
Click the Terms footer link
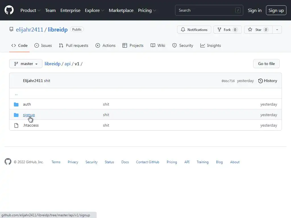point(56,162)
